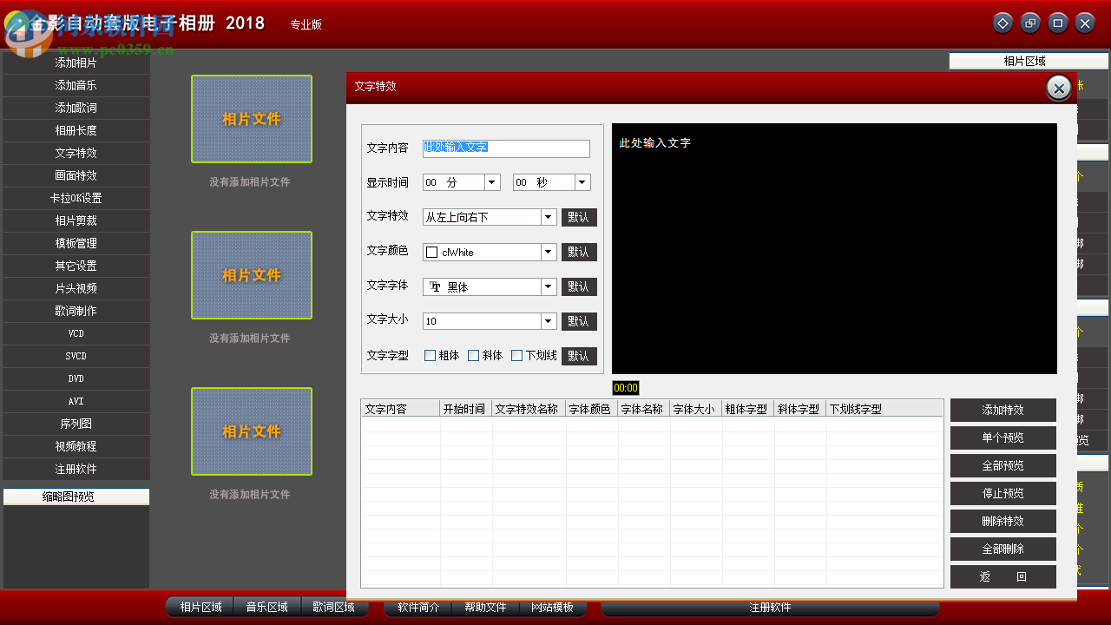Open the 相册长度 sidebar item
The image size is (1111, 625).
(x=76, y=130)
